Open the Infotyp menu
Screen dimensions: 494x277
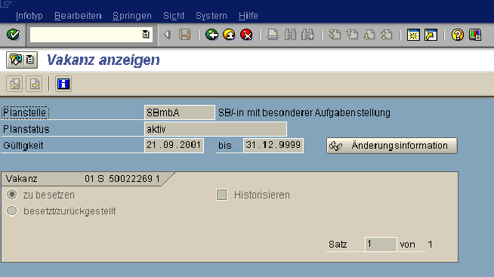click(29, 16)
